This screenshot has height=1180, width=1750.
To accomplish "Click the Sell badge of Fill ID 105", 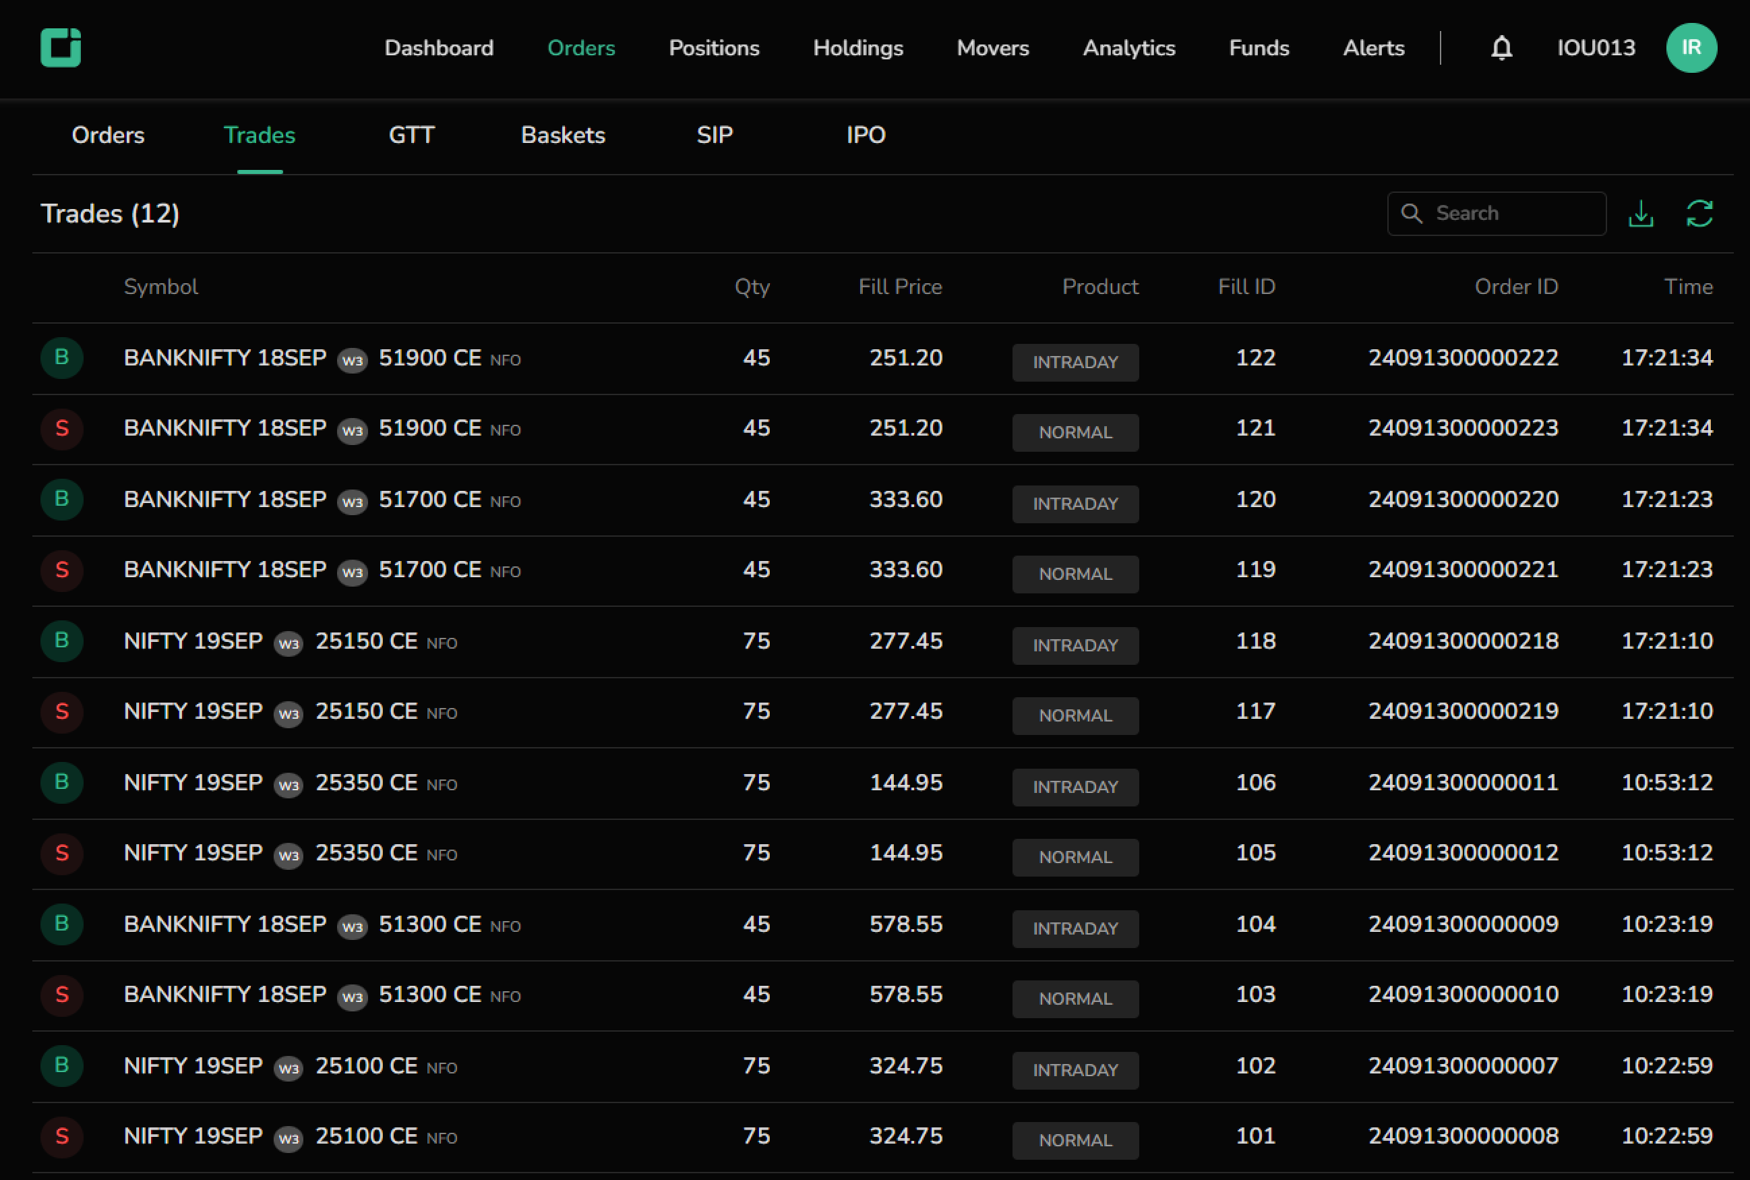I will (62, 853).
